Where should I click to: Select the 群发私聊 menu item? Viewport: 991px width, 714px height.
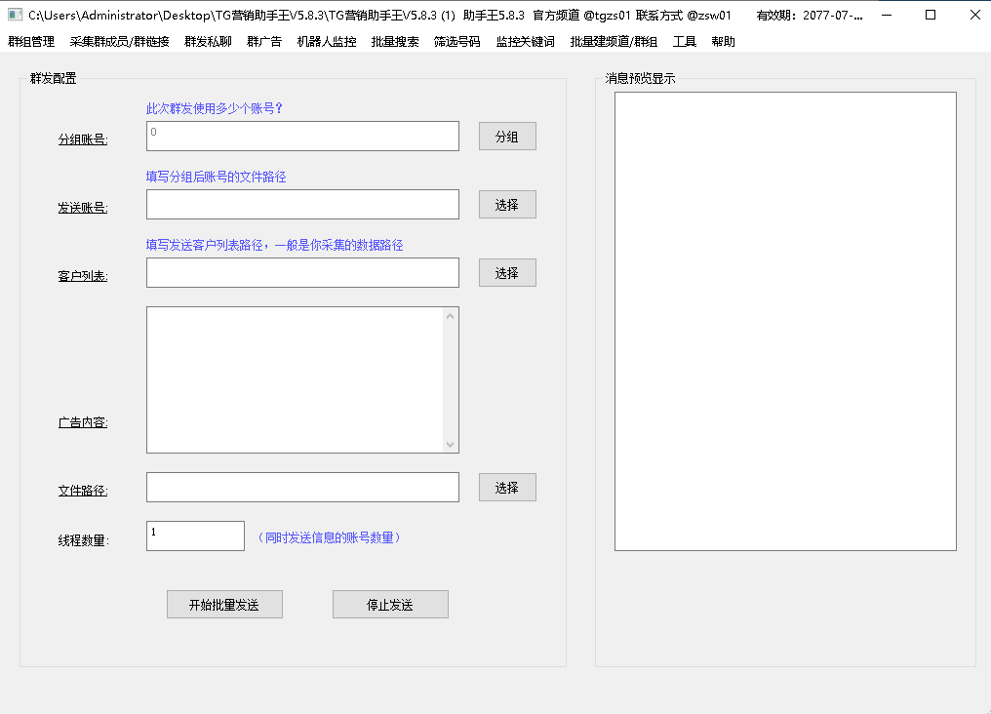(x=208, y=42)
